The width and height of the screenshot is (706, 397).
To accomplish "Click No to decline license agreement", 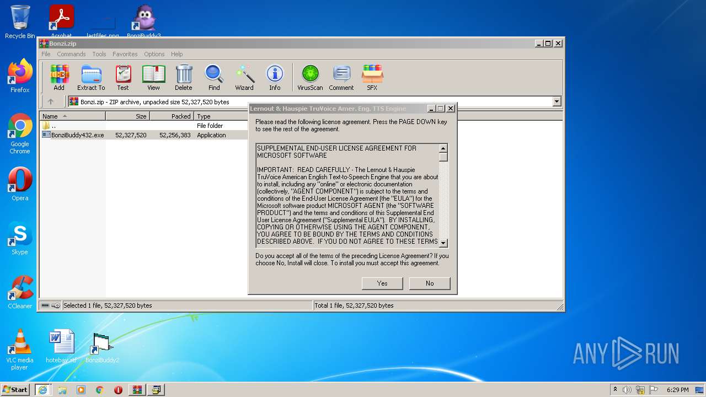I will [430, 283].
